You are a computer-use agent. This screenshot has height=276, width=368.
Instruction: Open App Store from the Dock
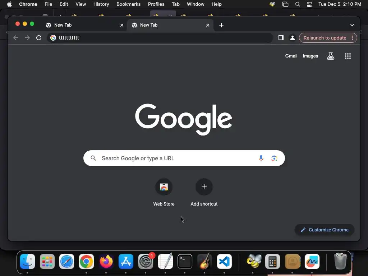pyautogui.click(x=126, y=262)
